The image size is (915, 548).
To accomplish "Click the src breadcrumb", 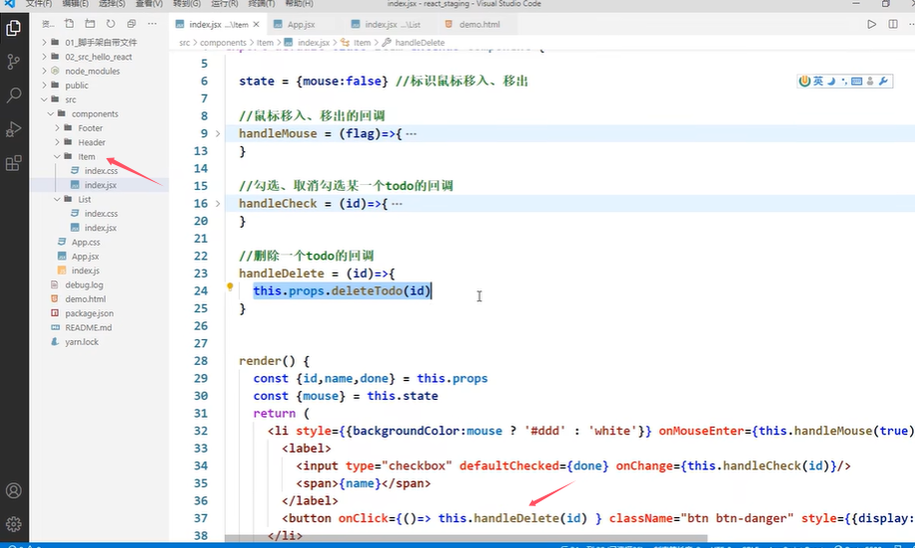I will (x=184, y=43).
